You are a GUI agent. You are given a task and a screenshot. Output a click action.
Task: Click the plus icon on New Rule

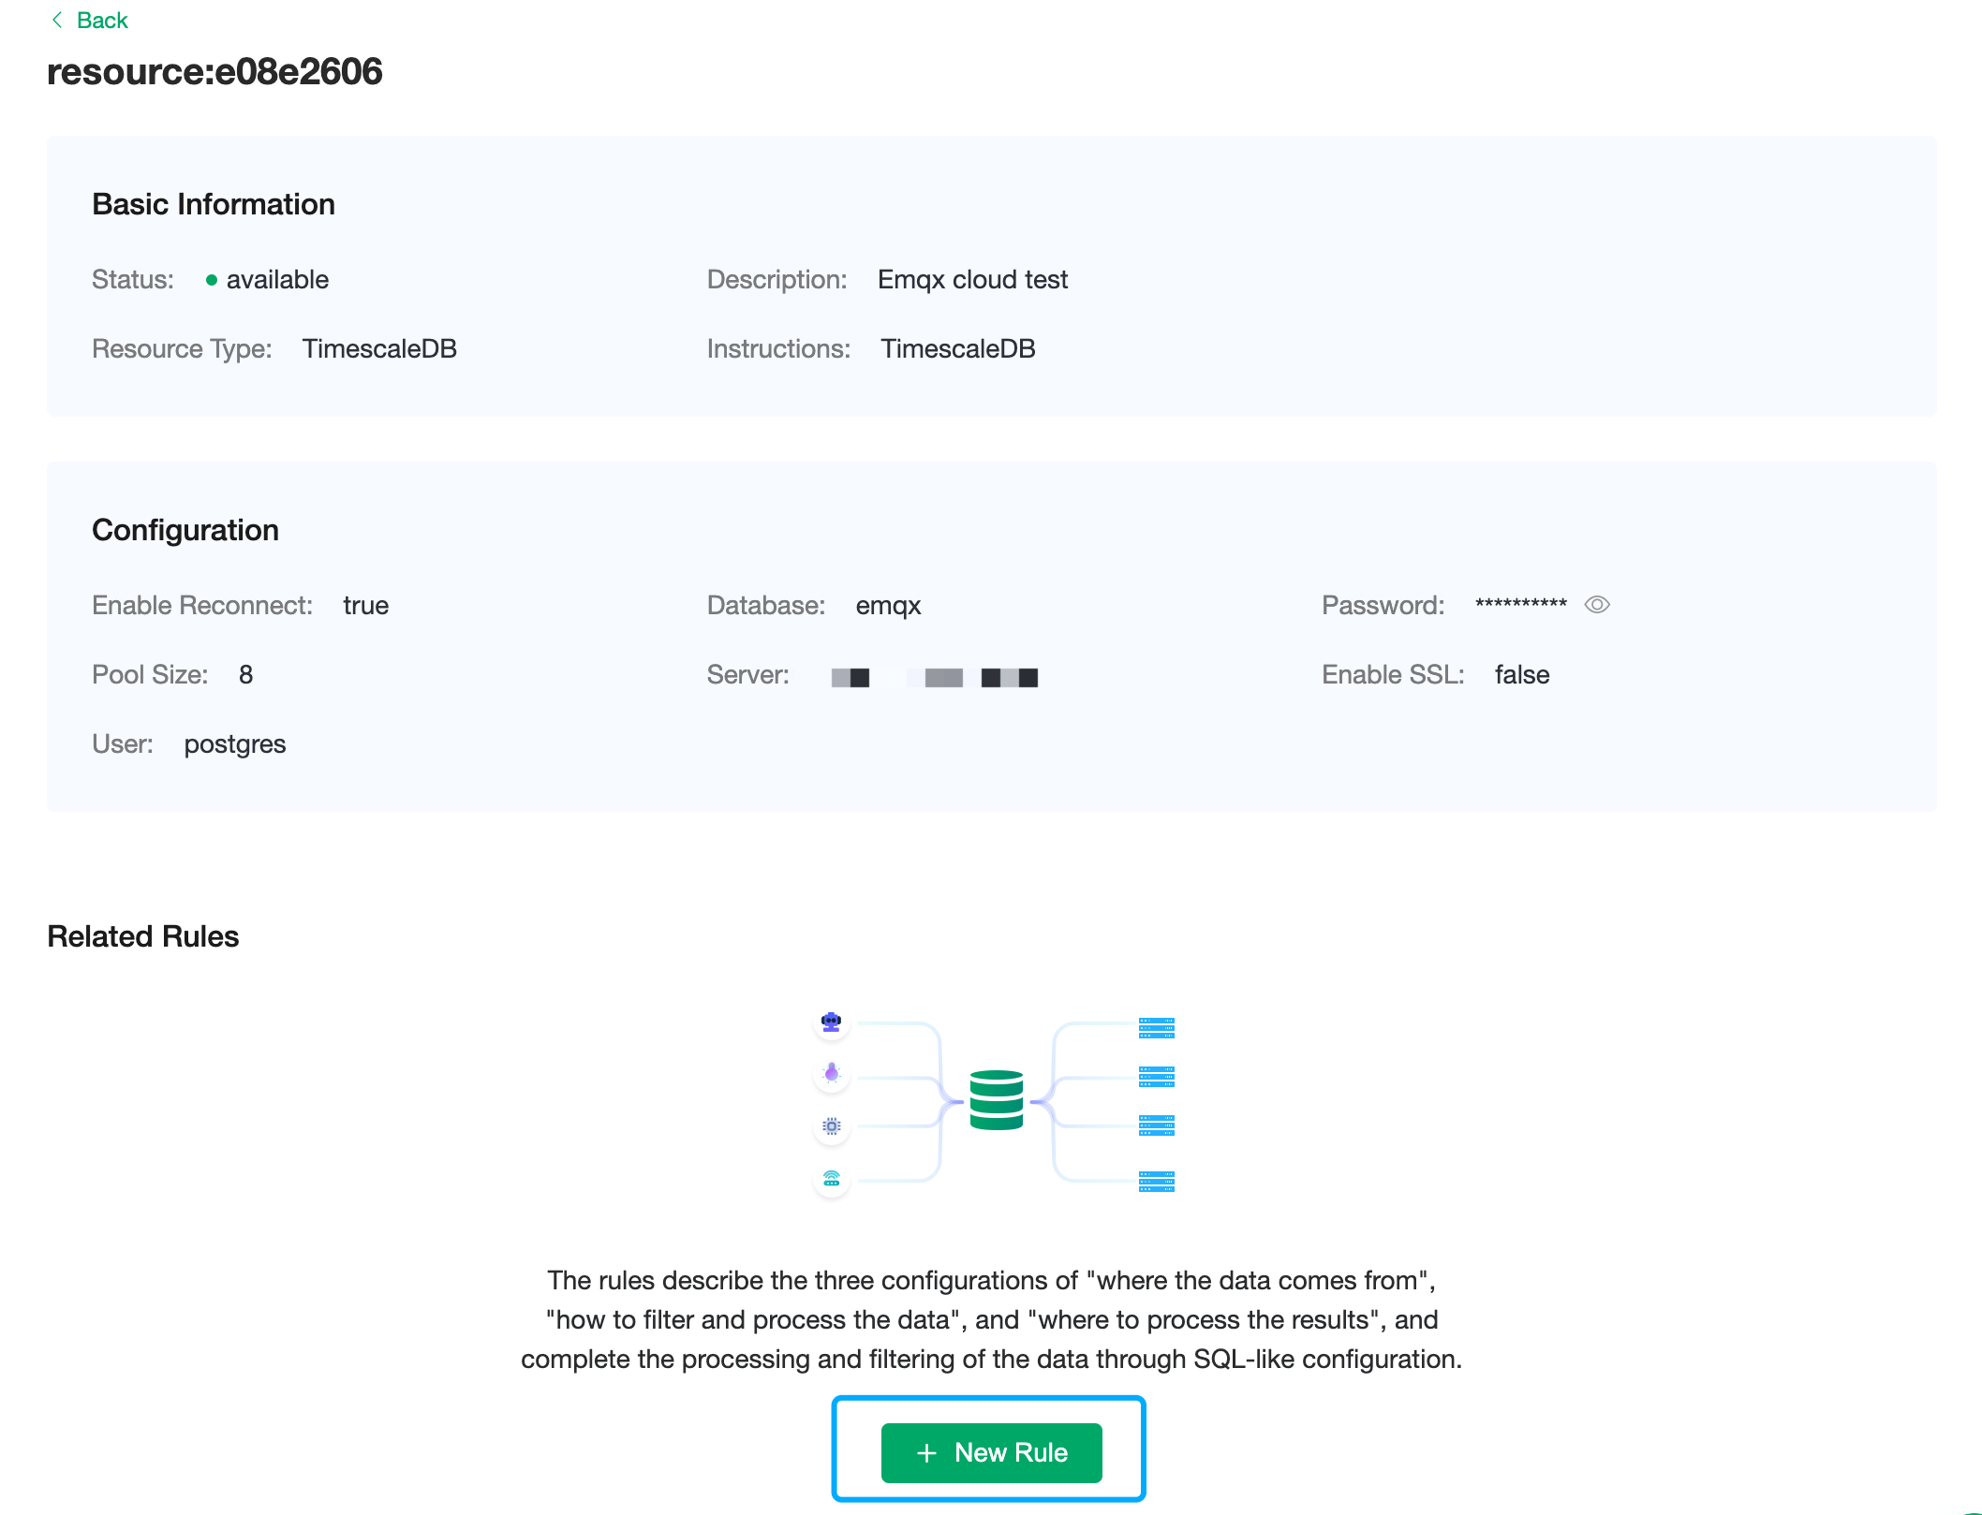click(926, 1452)
